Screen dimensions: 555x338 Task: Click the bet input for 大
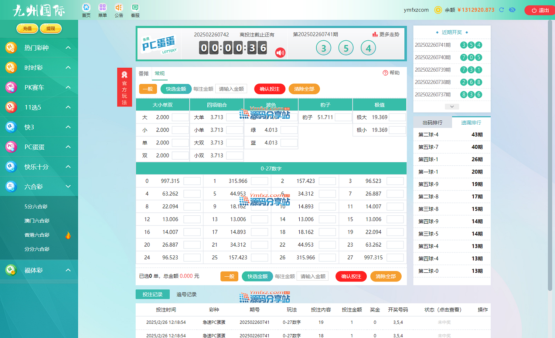(180, 118)
